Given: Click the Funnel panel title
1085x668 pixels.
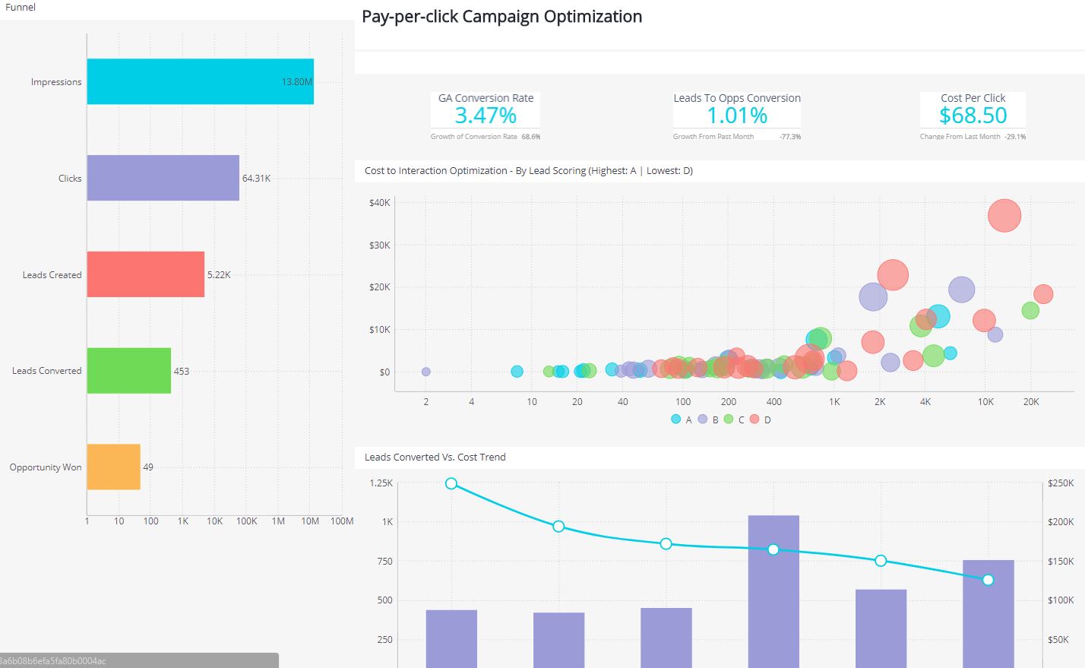Looking at the screenshot, I should coord(20,7).
